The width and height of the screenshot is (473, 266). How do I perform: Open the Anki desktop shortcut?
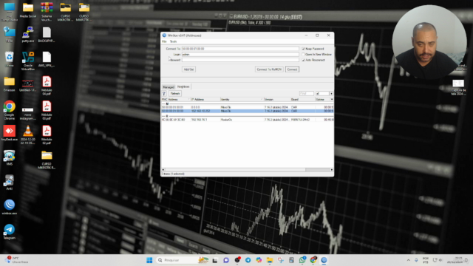[10, 183]
